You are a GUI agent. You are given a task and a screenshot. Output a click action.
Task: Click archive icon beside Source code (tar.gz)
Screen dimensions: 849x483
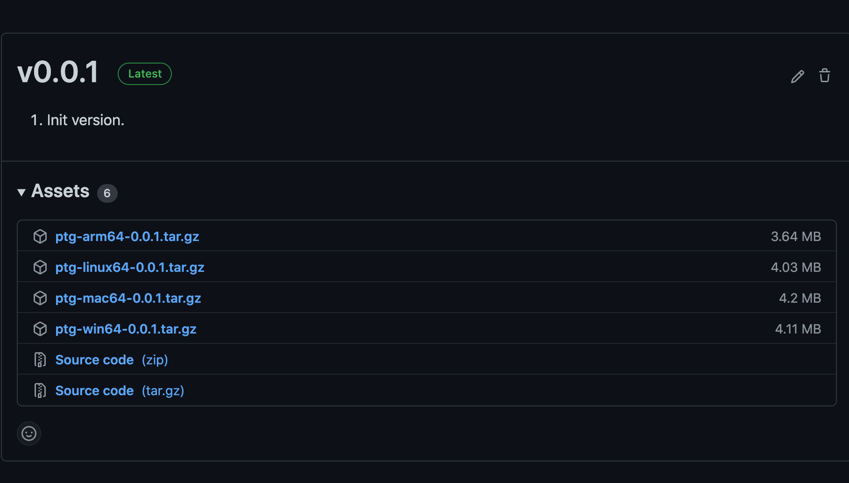(x=40, y=391)
